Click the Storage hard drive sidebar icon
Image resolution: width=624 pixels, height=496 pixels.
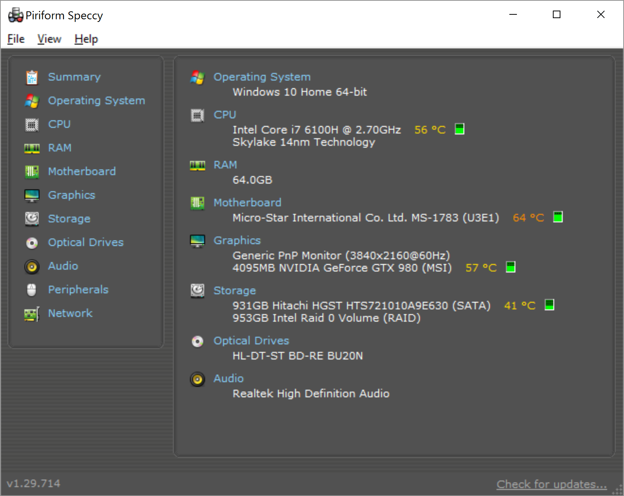(x=32, y=219)
